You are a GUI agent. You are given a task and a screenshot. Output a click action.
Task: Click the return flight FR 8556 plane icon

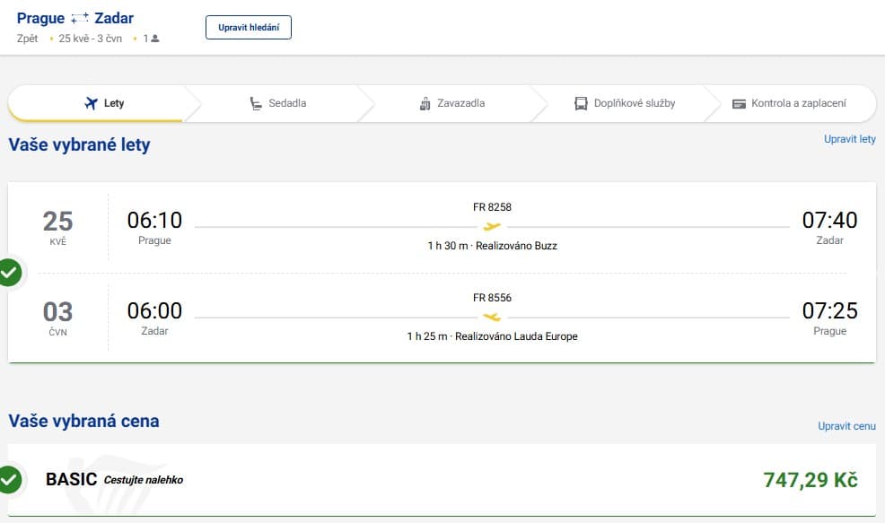coord(492,317)
